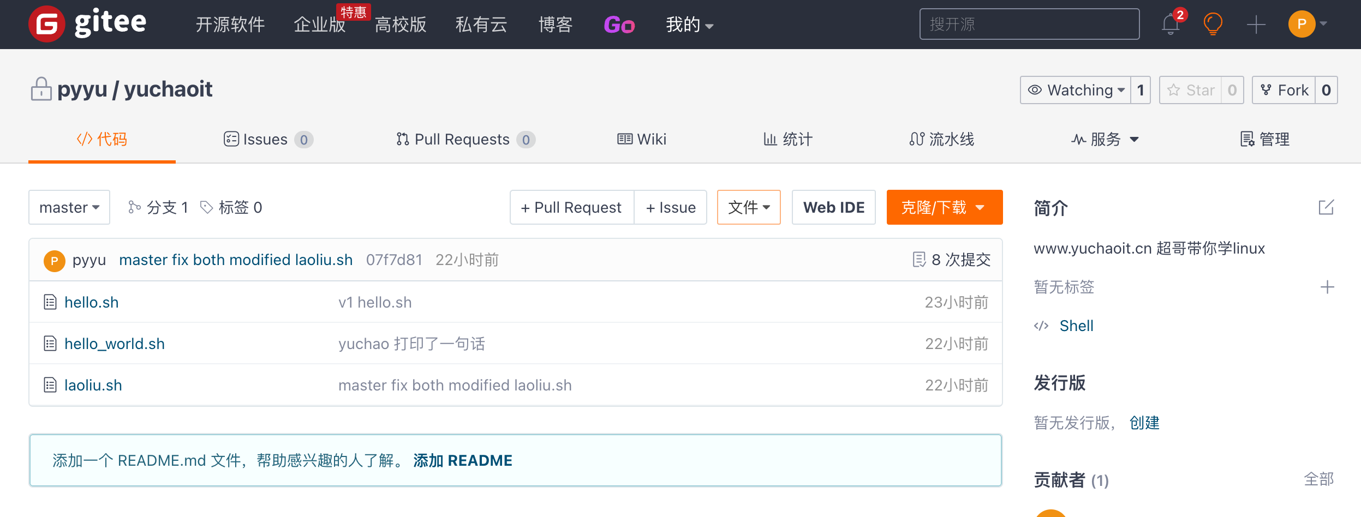
Task: Add a tag with the 暂无标签 plus icon
Action: [x=1327, y=287]
